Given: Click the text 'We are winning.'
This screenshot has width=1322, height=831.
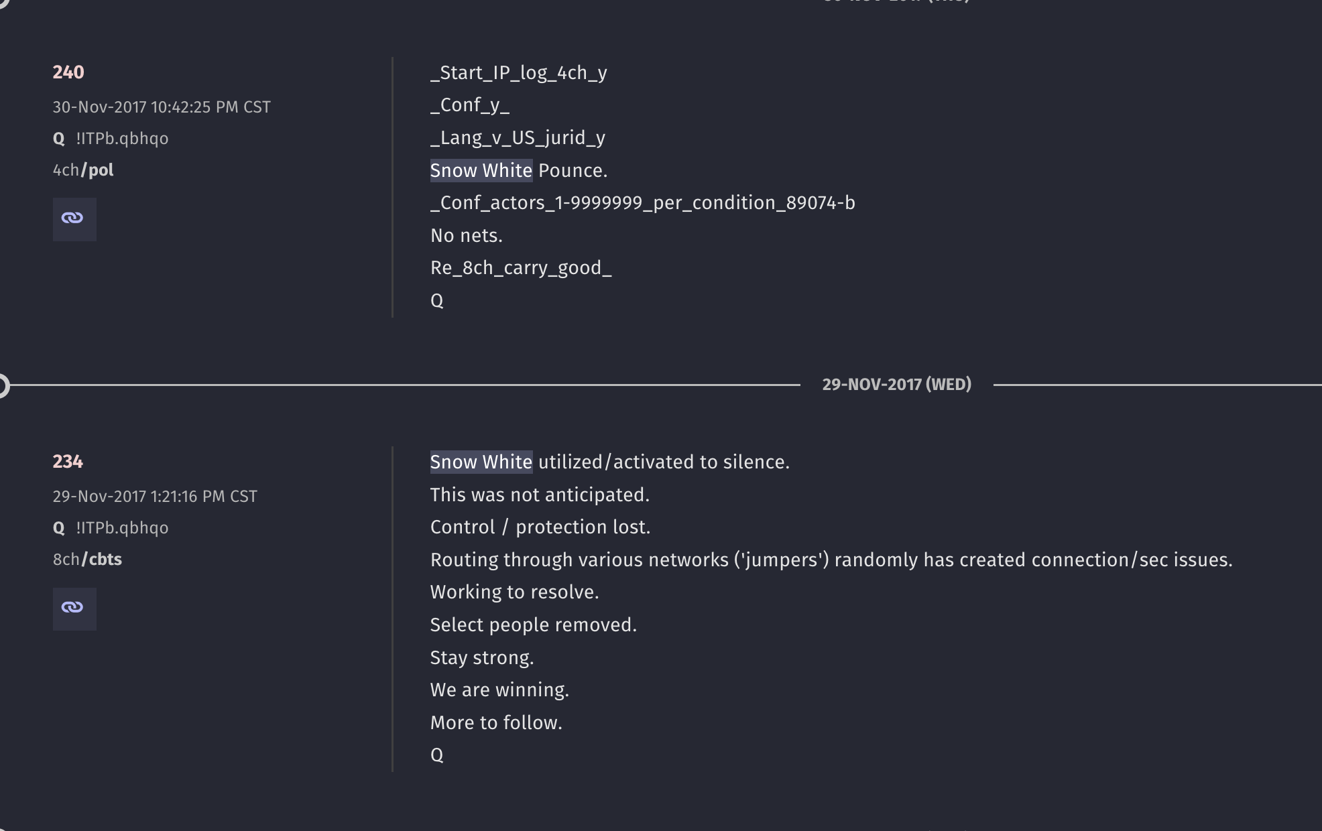Looking at the screenshot, I should [x=499, y=690].
